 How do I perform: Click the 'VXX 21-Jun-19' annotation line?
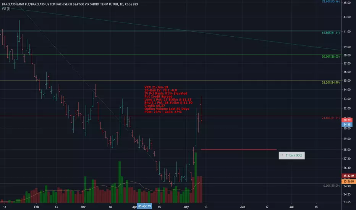coord(156,87)
